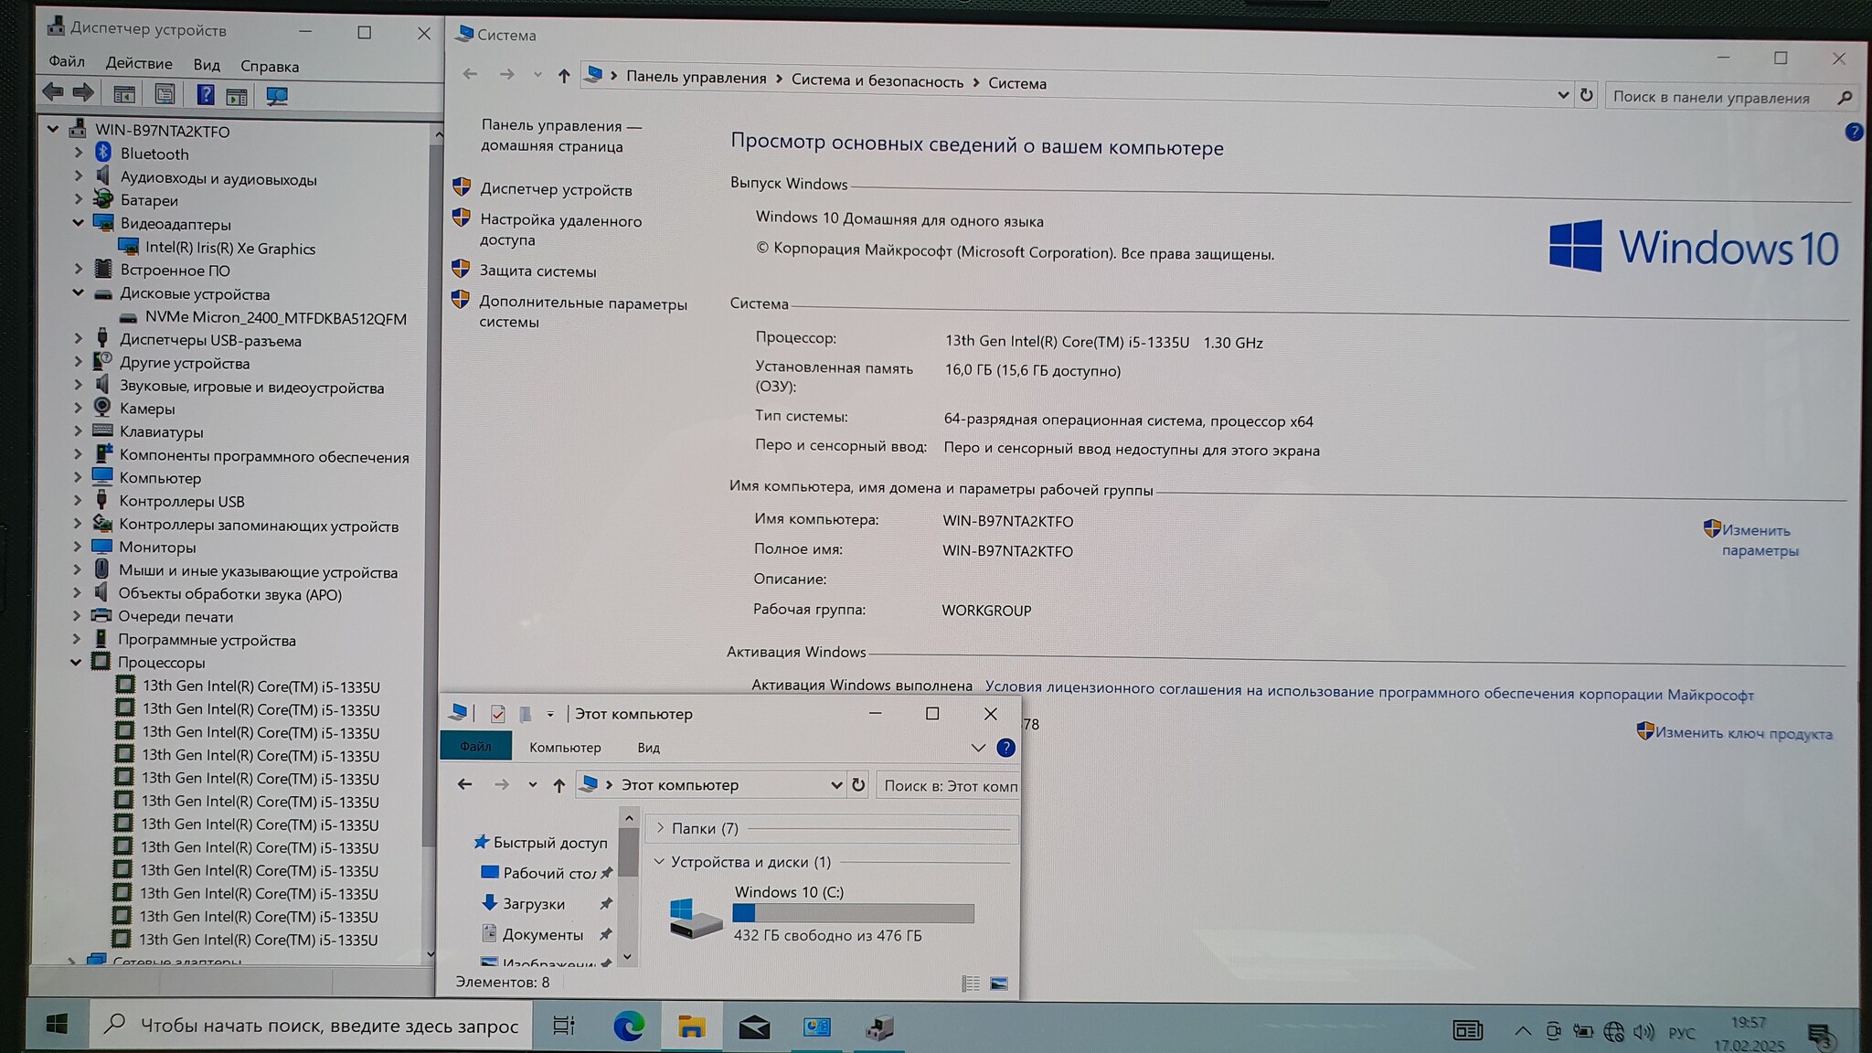Click the scan for hardware changes toolbar icon
Image resolution: width=1872 pixels, height=1053 pixels.
(x=276, y=95)
